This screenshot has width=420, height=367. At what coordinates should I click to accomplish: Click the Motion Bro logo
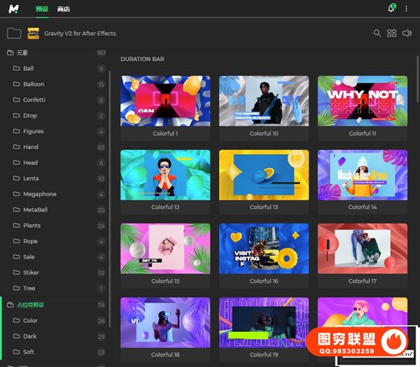pyautogui.click(x=14, y=8)
